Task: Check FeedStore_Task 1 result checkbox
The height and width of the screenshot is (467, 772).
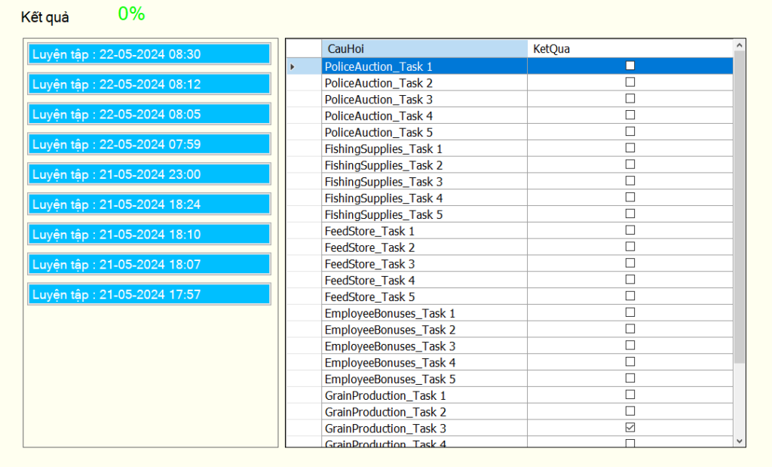Action: [x=630, y=230]
